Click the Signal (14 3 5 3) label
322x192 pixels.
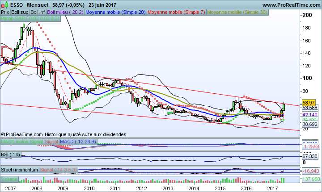click(58, 170)
